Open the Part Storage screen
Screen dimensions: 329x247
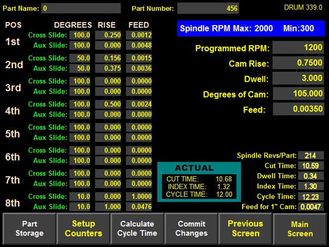29,229
